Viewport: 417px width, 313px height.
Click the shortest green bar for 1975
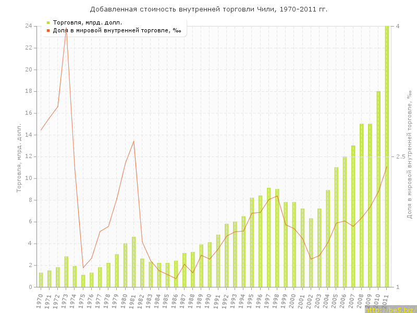(83, 281)
